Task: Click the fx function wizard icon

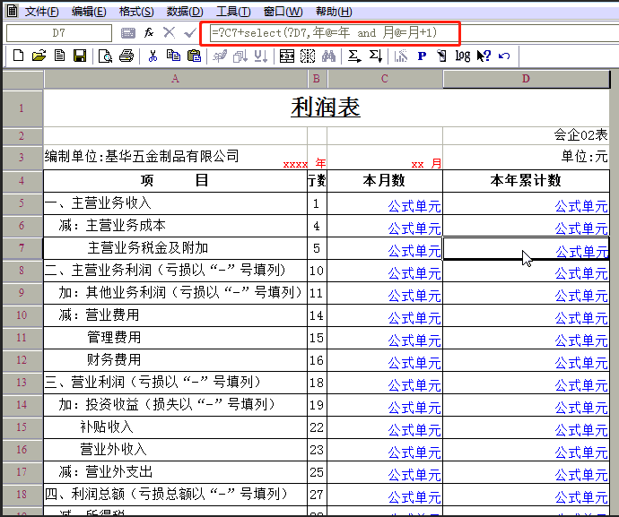Action: point(149,32)
